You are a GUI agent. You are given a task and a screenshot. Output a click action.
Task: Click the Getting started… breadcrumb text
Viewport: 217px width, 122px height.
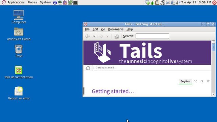coord(106,68)
